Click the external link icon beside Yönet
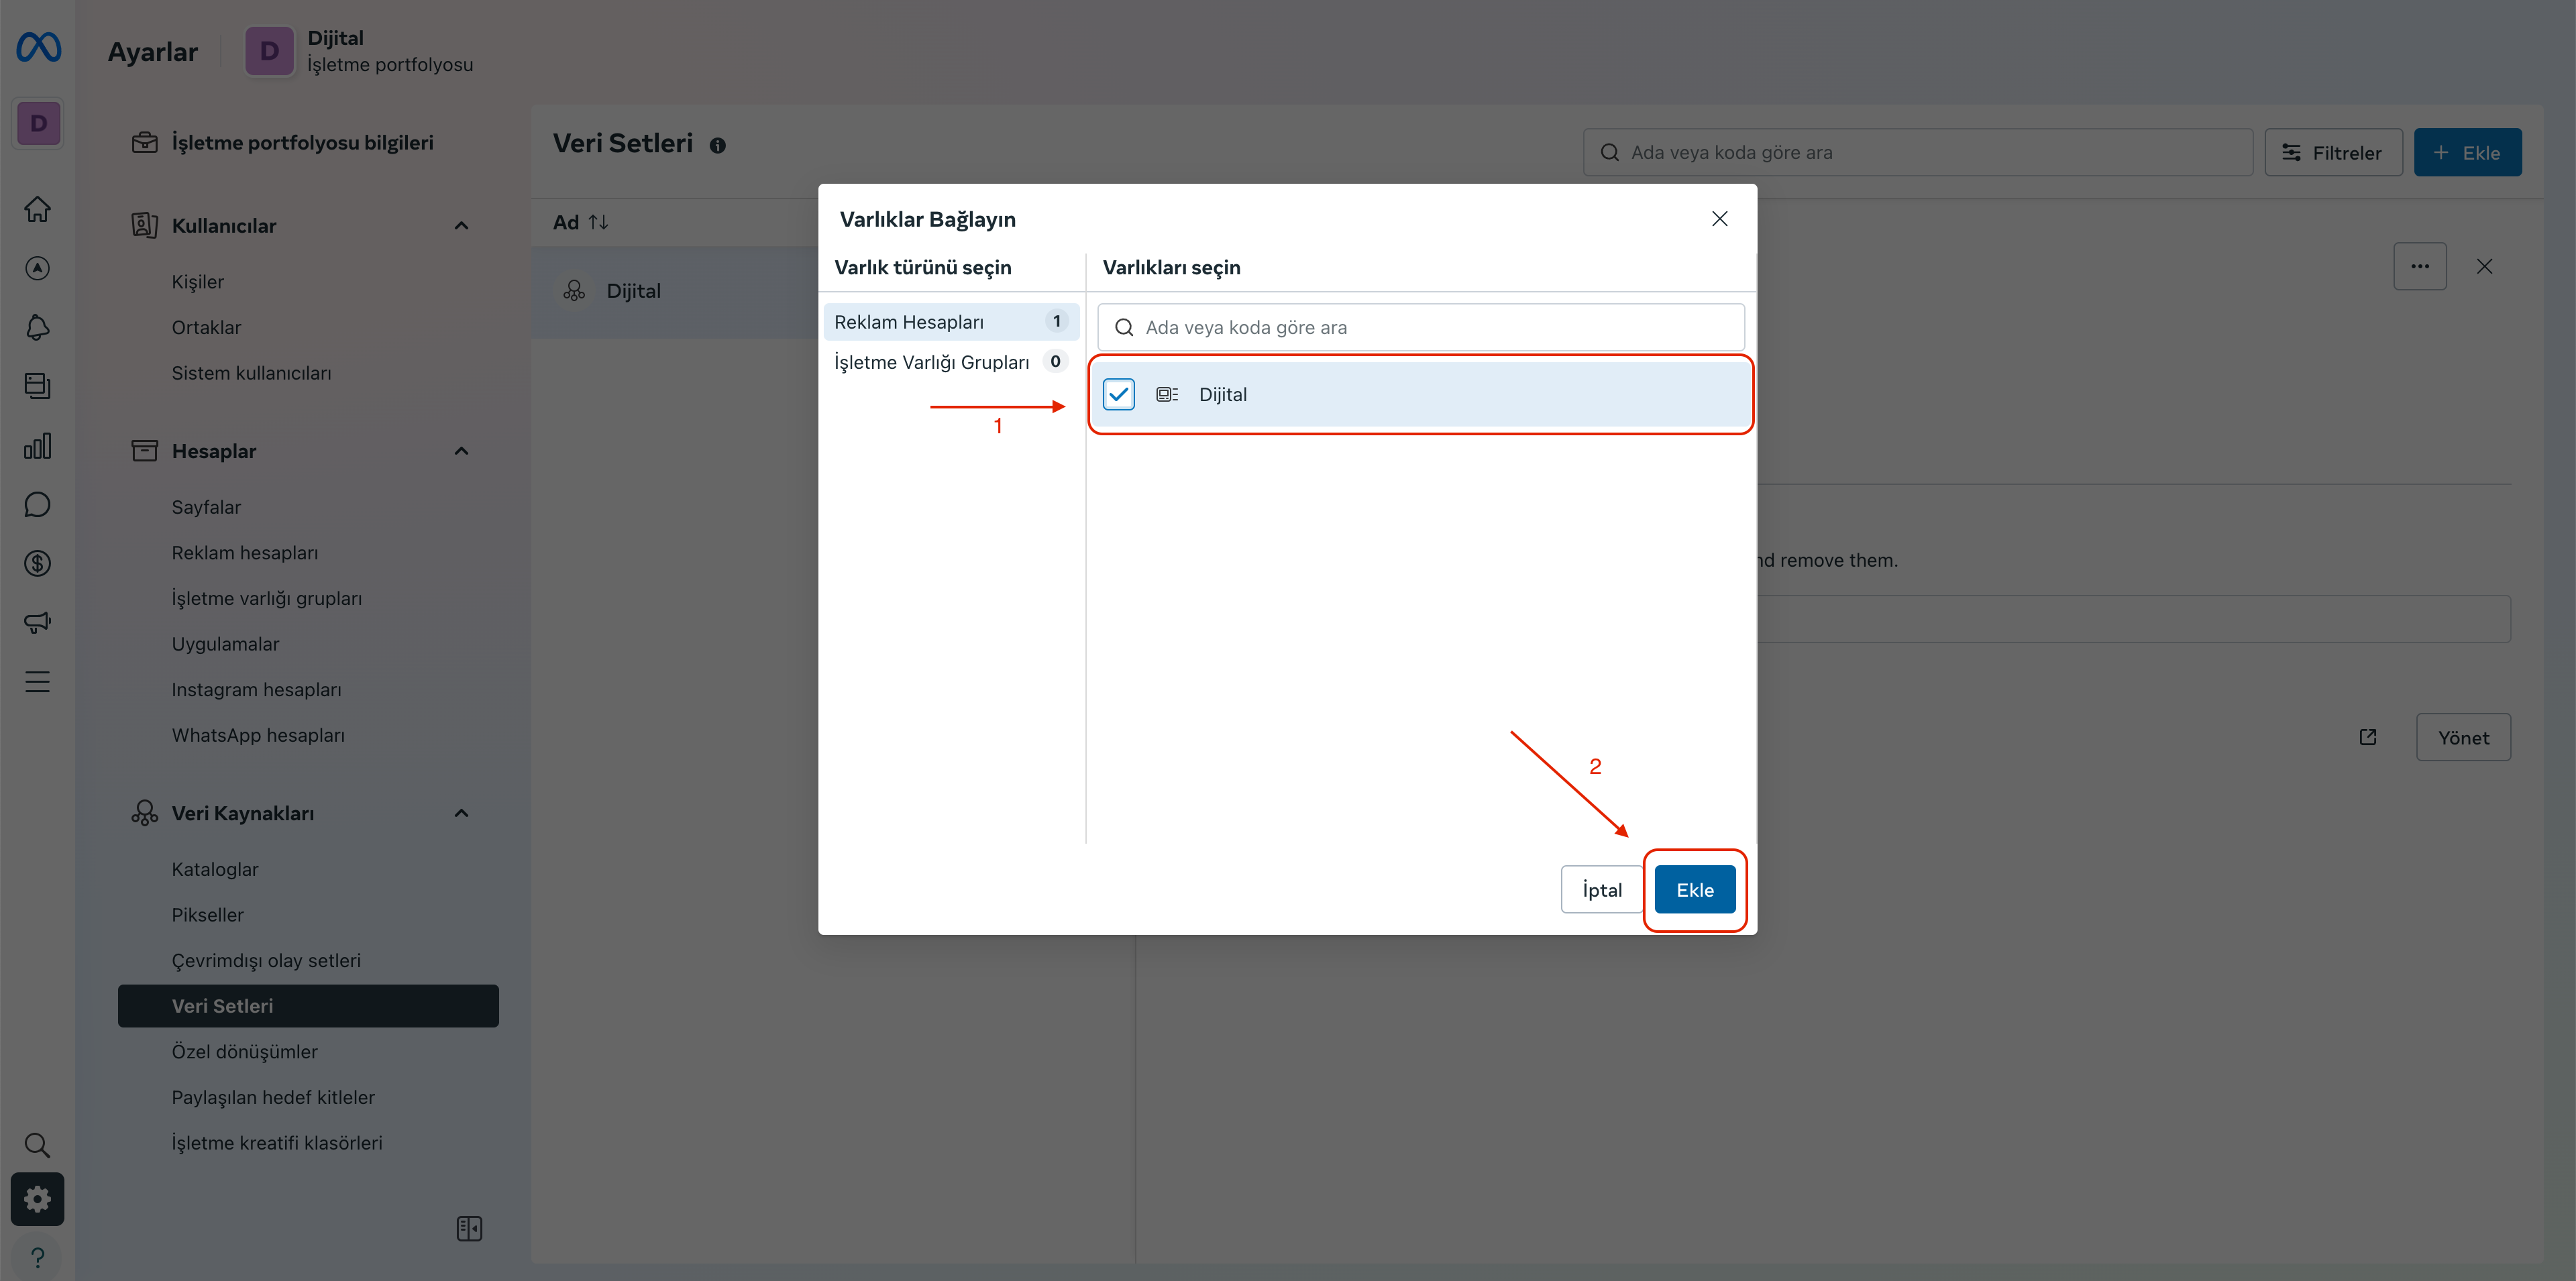Image resolution: width=2576 pixels, height=1281 pixels. click(2367, 737)
